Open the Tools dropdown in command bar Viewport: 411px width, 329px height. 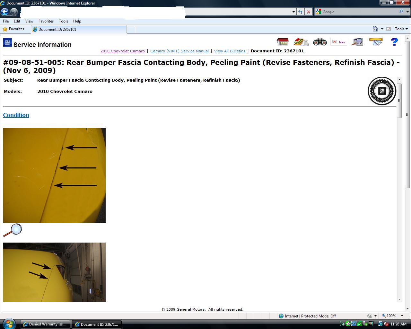click(x=401, y=29)
